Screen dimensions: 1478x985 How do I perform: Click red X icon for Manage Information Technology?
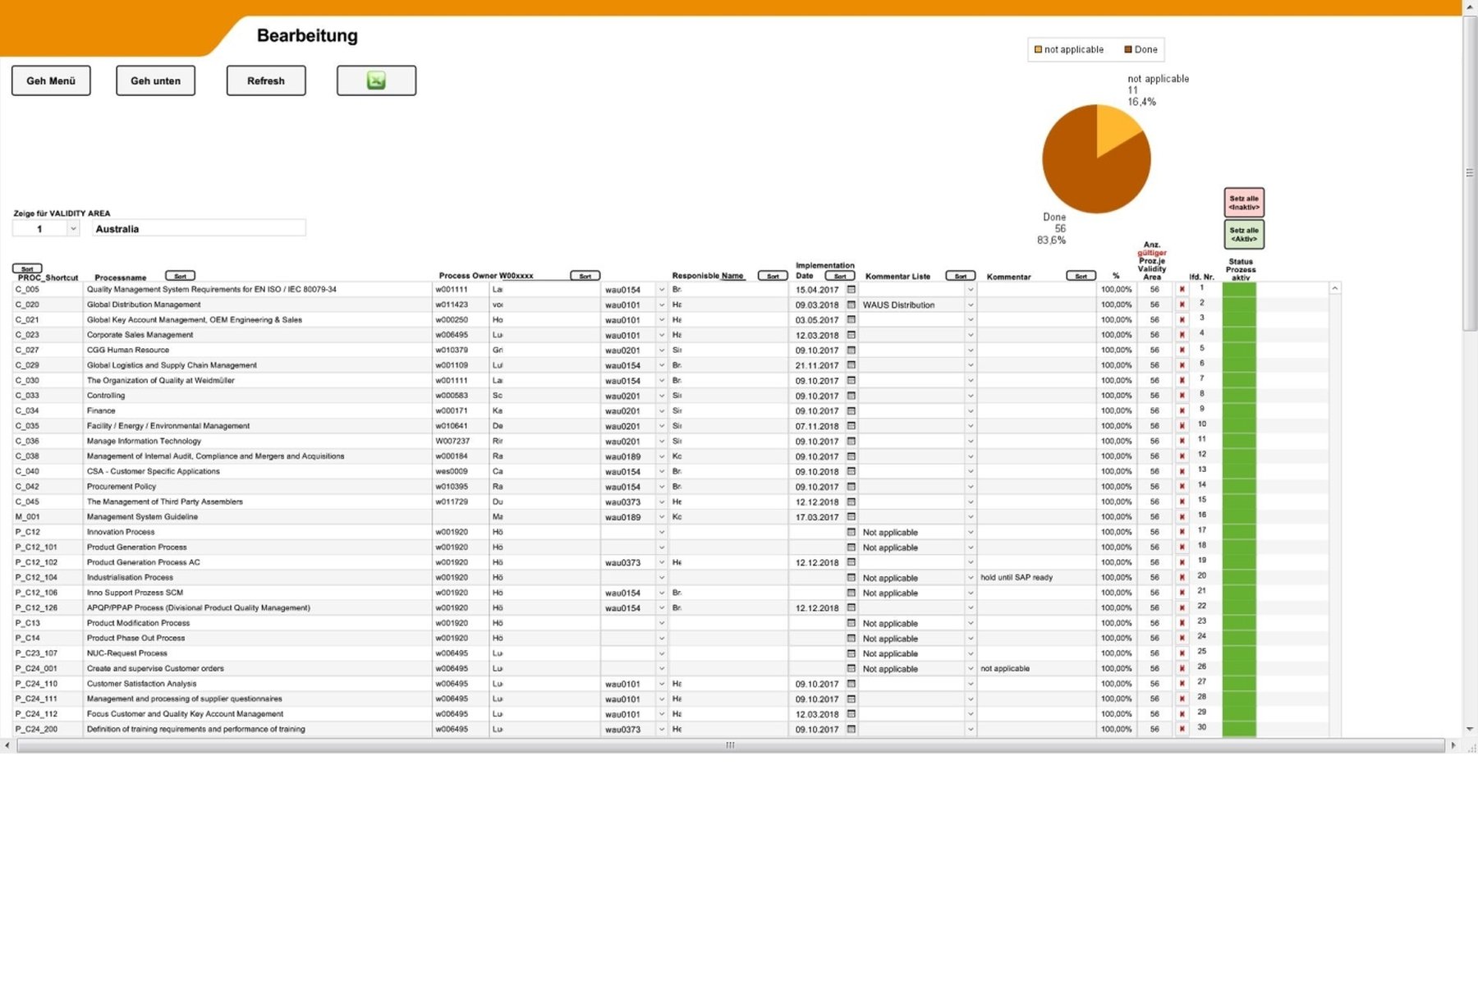pos(1182,441)
